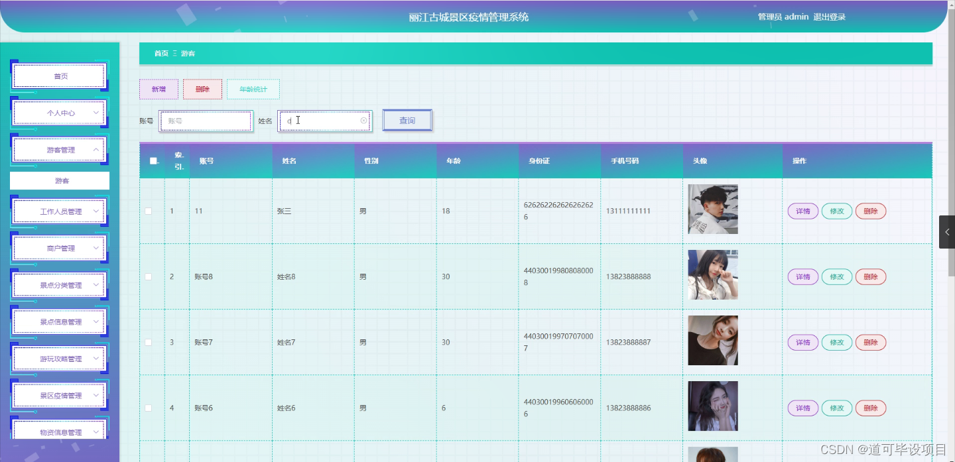The height and width of the screenshot is (462, 955).
Task: Expand the 物资信息管理 menu chevron
Action: pos(96,432)
